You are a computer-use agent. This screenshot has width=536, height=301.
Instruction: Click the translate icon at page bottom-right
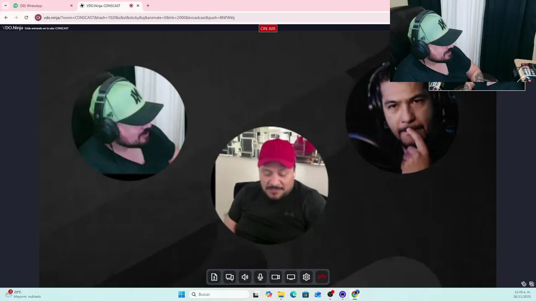click(x=531, y=284)
